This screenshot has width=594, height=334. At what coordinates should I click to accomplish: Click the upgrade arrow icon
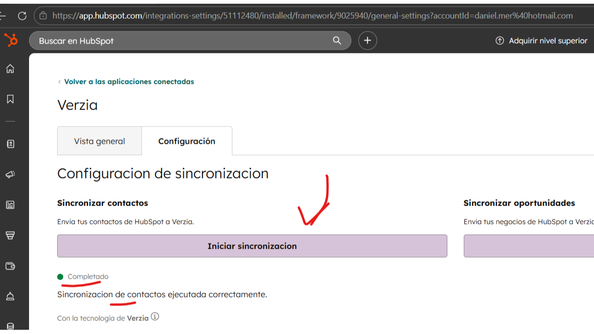click(500, 41)
